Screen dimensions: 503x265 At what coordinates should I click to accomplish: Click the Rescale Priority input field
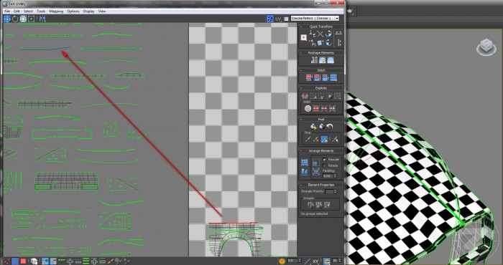(329, 191)
